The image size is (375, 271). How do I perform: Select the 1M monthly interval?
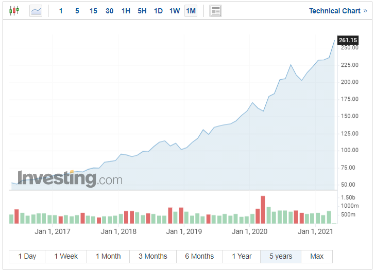[191, 11]
